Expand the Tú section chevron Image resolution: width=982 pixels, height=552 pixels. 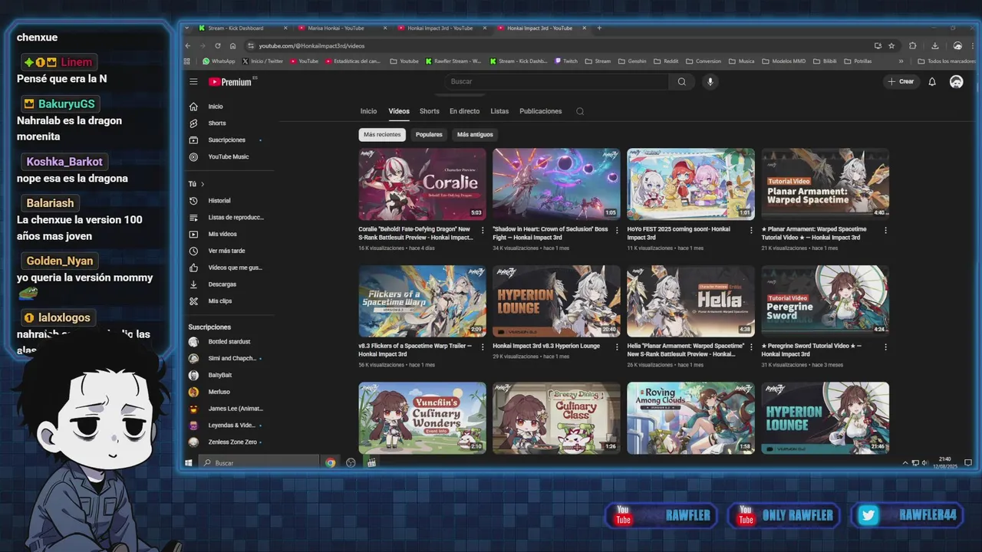point(203,184)
